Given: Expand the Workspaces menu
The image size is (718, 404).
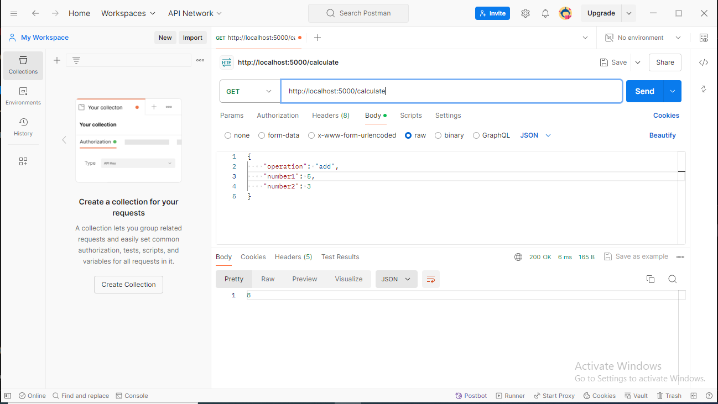Looking at the screenshot, I should click(x=128, y=13).
